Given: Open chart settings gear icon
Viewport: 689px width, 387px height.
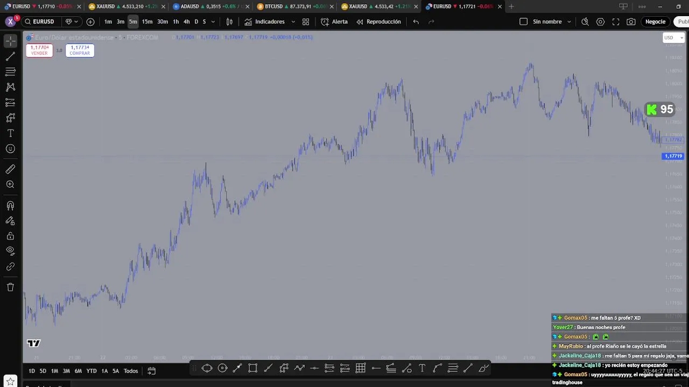Looking at the screenshot, I should 600,21.
